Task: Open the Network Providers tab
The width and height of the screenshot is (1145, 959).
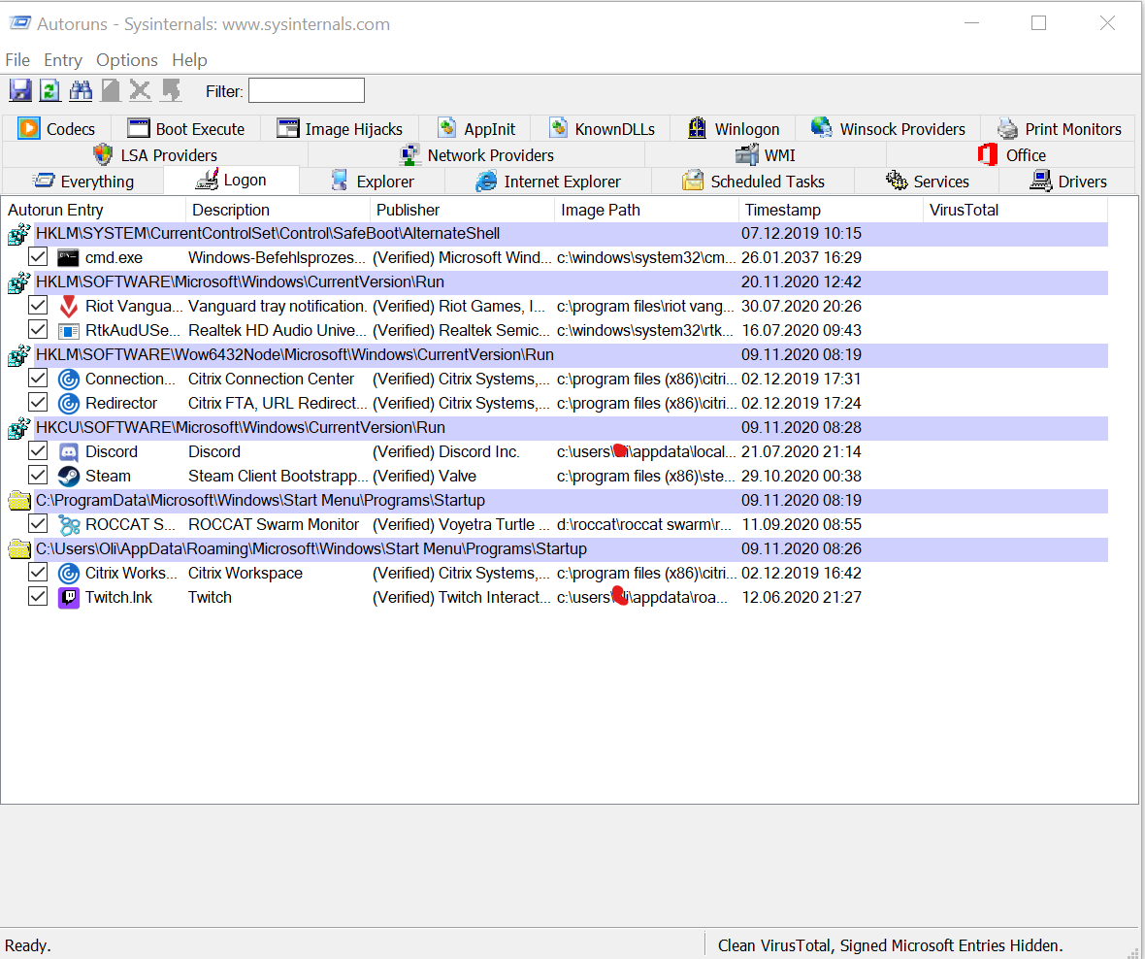Action: (x=476, y=155)
